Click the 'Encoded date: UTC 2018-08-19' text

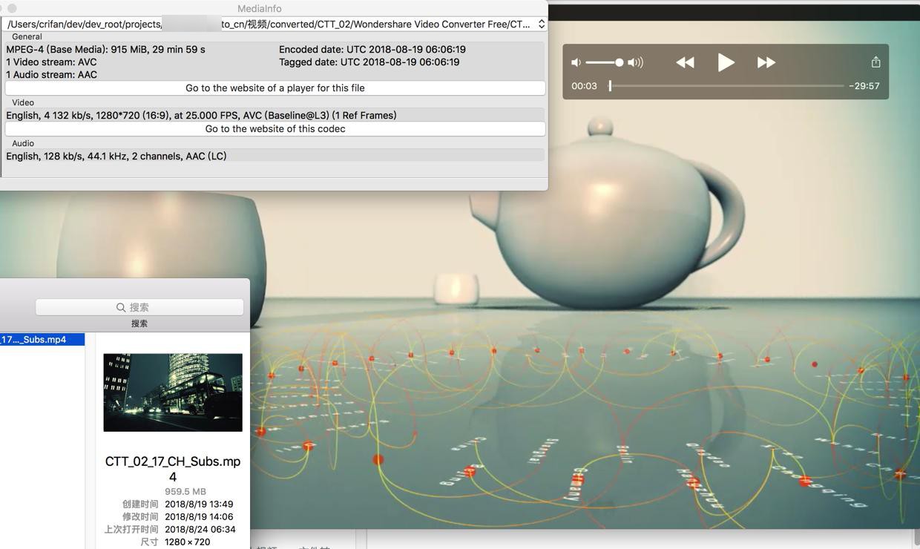(x=372, y=49)
